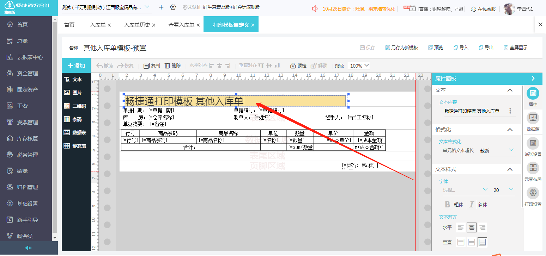The image size is (546, 256).
Task: Align text center horizontally
Action: click(472, 227)
